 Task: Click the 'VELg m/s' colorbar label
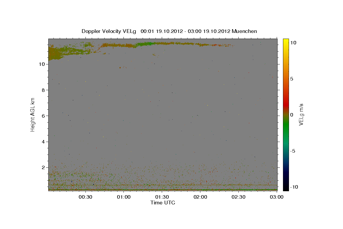[x=301, y=115]
